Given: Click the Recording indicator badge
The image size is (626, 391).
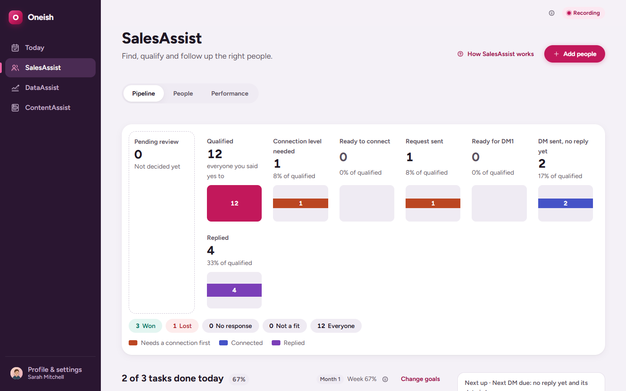Looking at the screenshot, I should pyautogui.click(x=583, y=13).
